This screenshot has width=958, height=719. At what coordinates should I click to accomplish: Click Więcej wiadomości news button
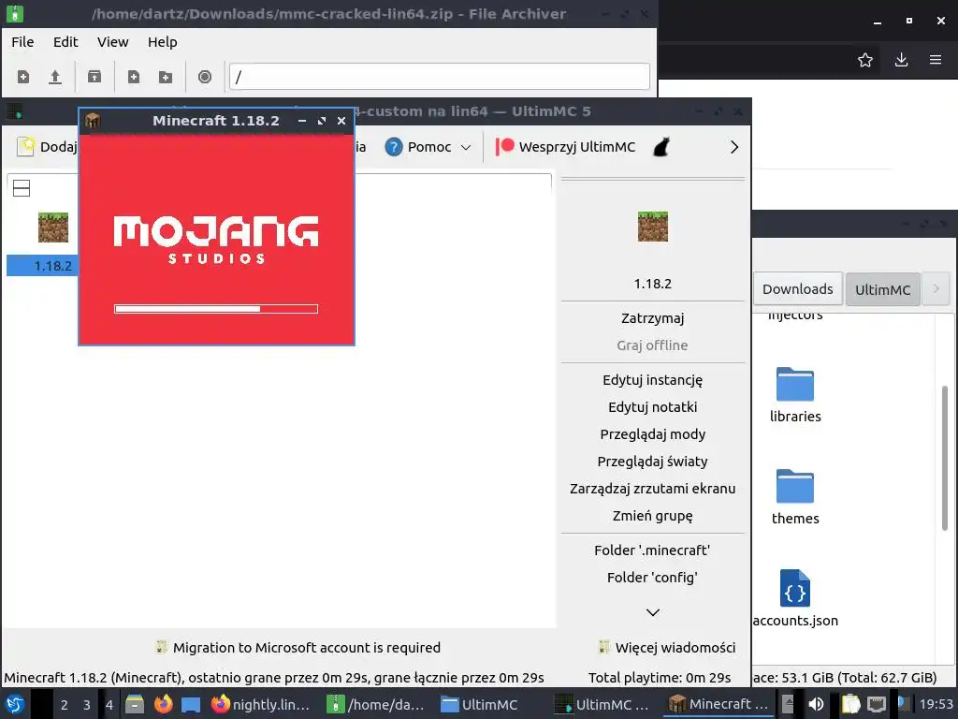click(666, 648)
